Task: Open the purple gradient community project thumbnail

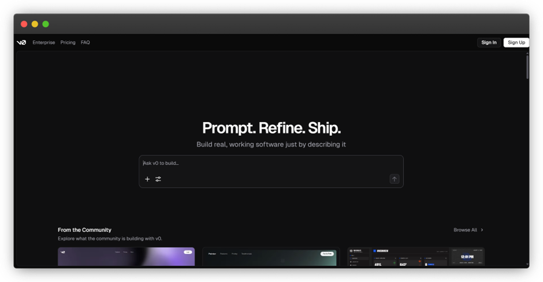Action: click(x=126, y=257)
